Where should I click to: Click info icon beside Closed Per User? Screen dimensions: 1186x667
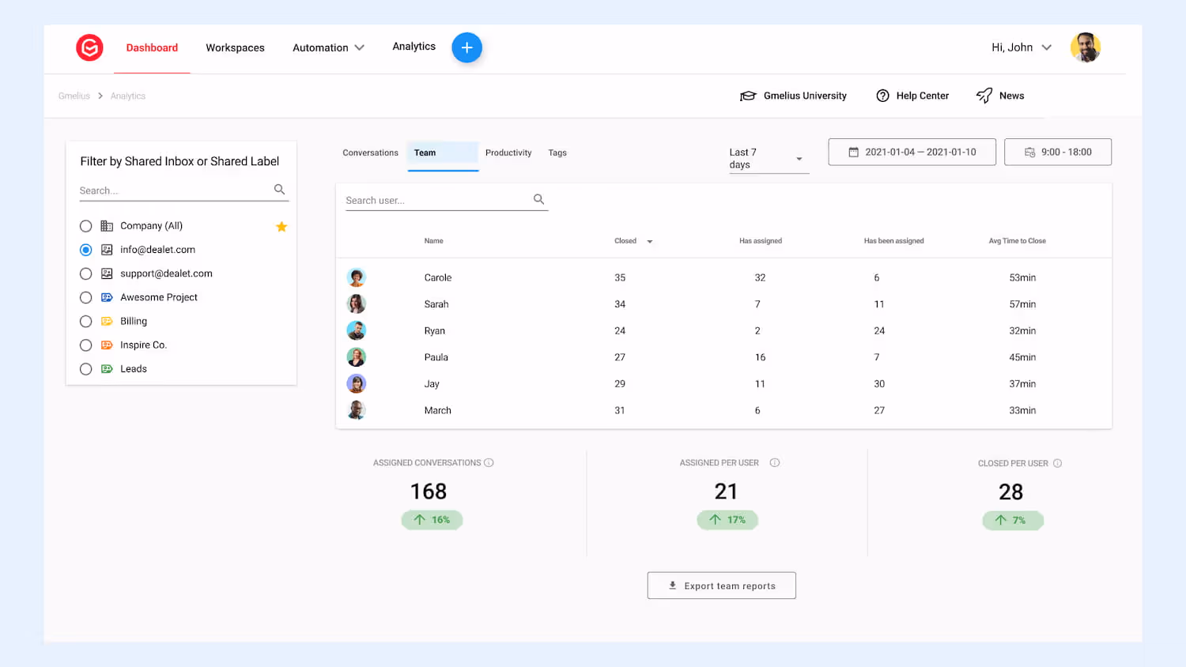coord(1057,463)
